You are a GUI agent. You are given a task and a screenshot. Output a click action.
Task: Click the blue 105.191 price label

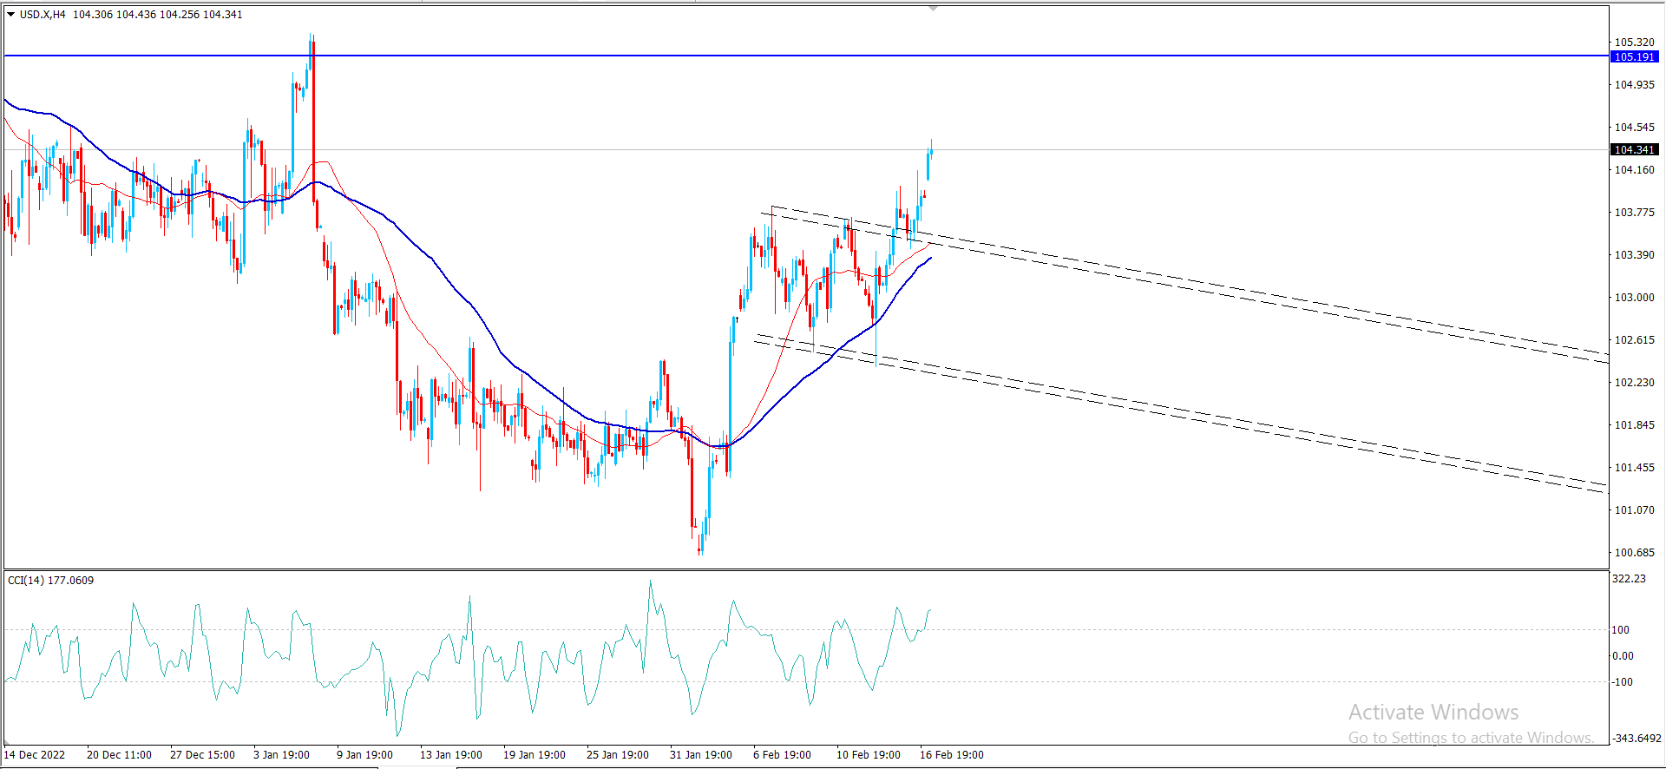[1634, 57]
